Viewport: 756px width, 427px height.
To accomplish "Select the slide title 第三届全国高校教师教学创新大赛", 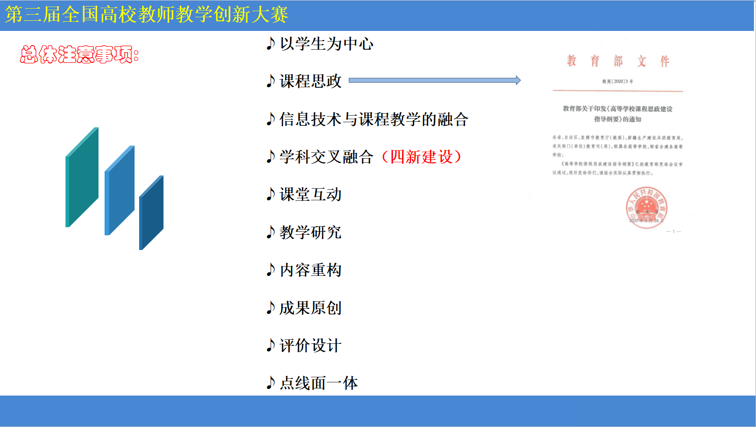I will [147, 15].
